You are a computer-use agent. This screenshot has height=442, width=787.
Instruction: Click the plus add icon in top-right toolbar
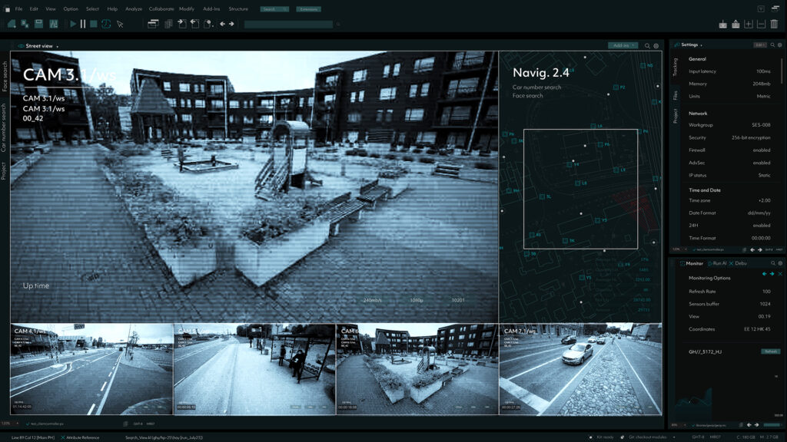[749, 24]
